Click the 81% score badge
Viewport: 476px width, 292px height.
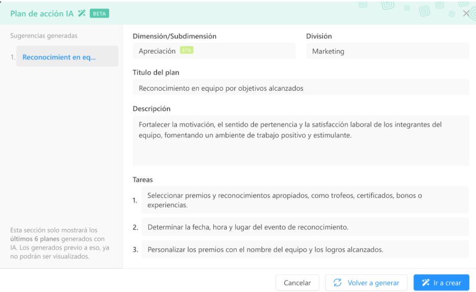(x=186, y=51)
